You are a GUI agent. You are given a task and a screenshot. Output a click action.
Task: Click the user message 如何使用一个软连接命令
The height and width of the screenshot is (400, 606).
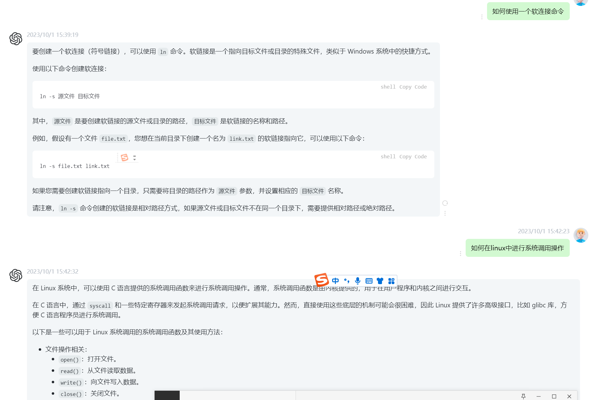pyautogui.click(x=528, y=11)
